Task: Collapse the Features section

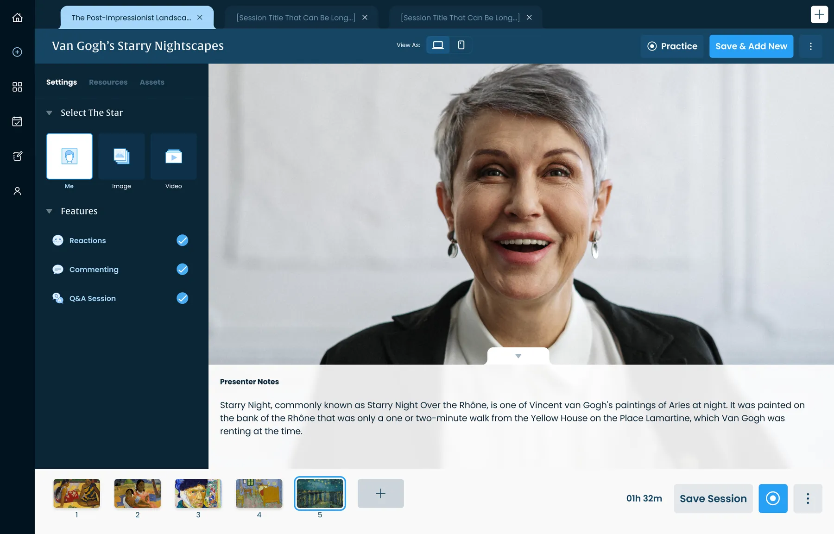Action: click(49, 211)
